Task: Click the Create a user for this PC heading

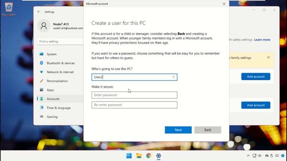Action: coord(118,23)
